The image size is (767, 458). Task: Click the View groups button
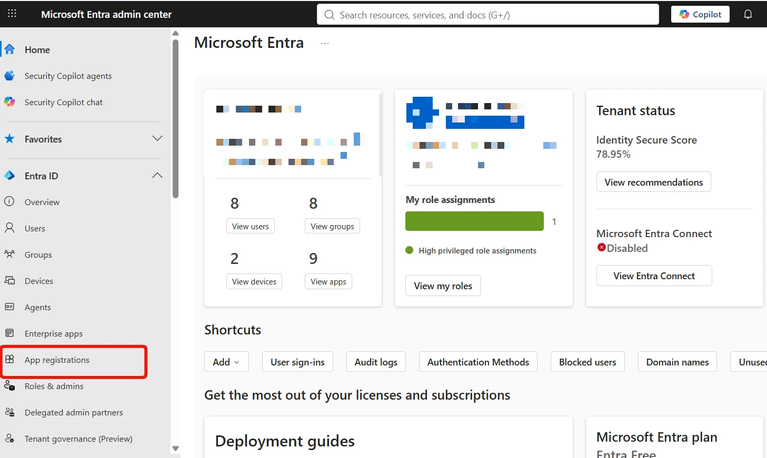[332, 226]
